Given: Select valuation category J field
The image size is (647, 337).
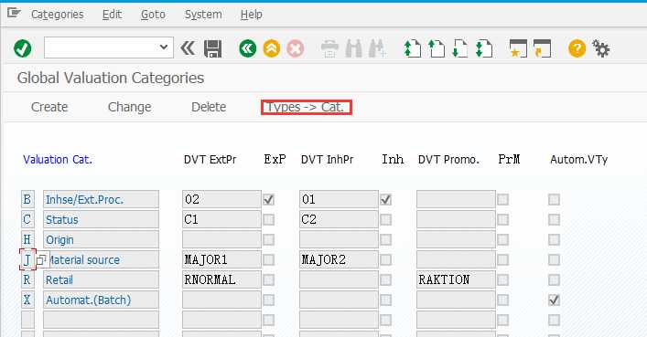Looking at the screenshot, I should tap(27, 260).
